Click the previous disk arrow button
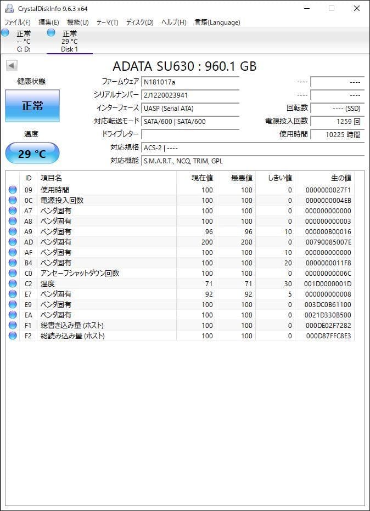The image size is (370, 511). coord(12,65)
